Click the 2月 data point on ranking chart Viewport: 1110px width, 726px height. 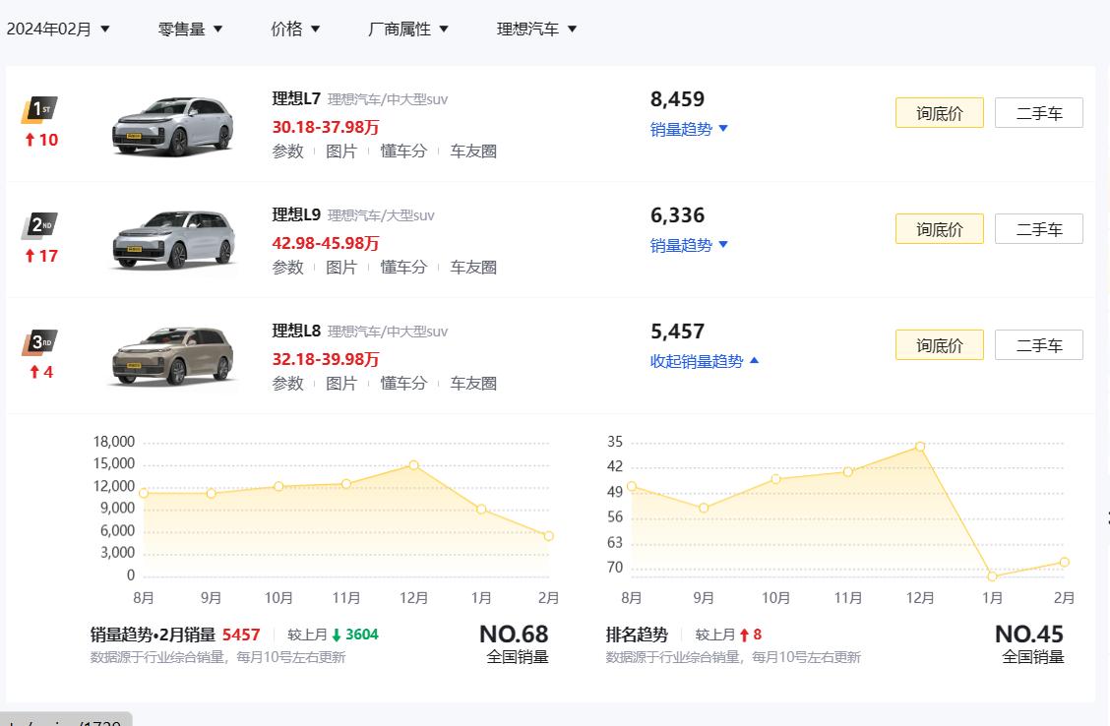(1064, 562)
